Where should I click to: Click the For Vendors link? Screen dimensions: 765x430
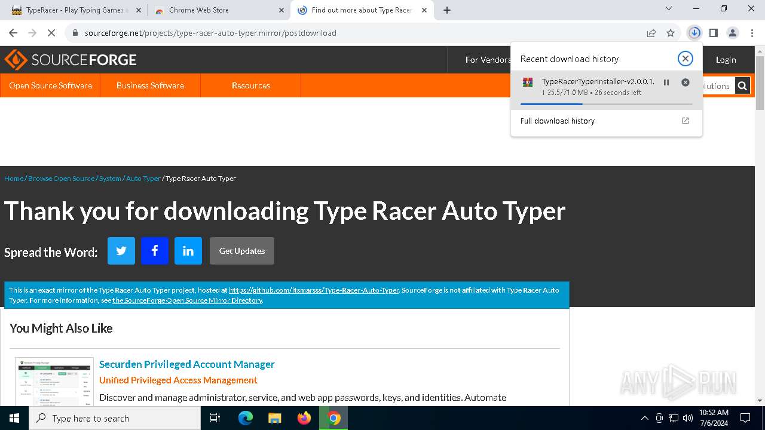click(x=488, y=60)
